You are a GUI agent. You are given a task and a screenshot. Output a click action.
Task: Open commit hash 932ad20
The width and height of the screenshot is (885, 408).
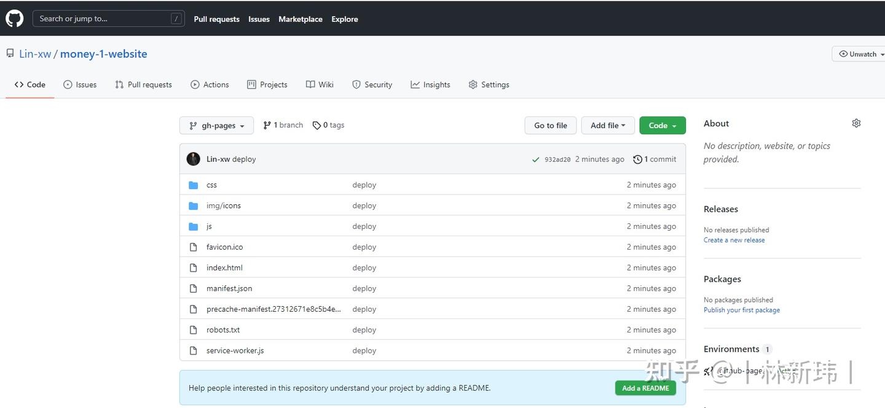(557, 160)
